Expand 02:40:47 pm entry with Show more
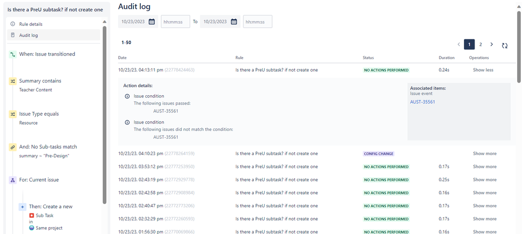 [485, 206]
